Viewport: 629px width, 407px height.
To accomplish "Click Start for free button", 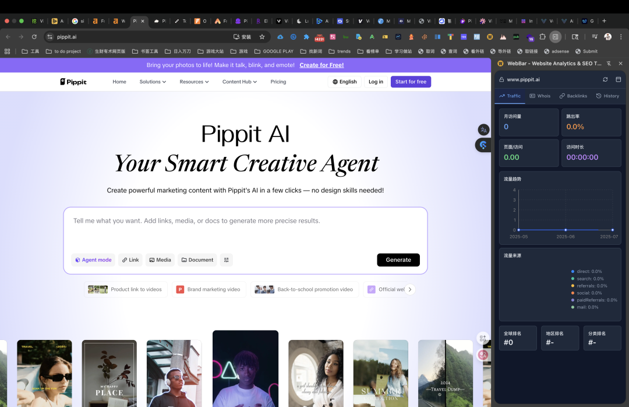I will [x=411, y=82].
